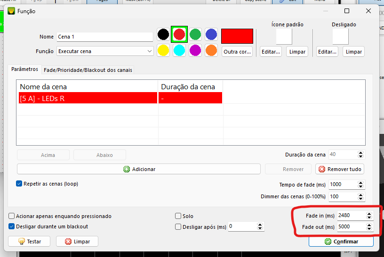Open the Função dropdown list
Viewport: 384px width, 257px height.
point(105,51)
